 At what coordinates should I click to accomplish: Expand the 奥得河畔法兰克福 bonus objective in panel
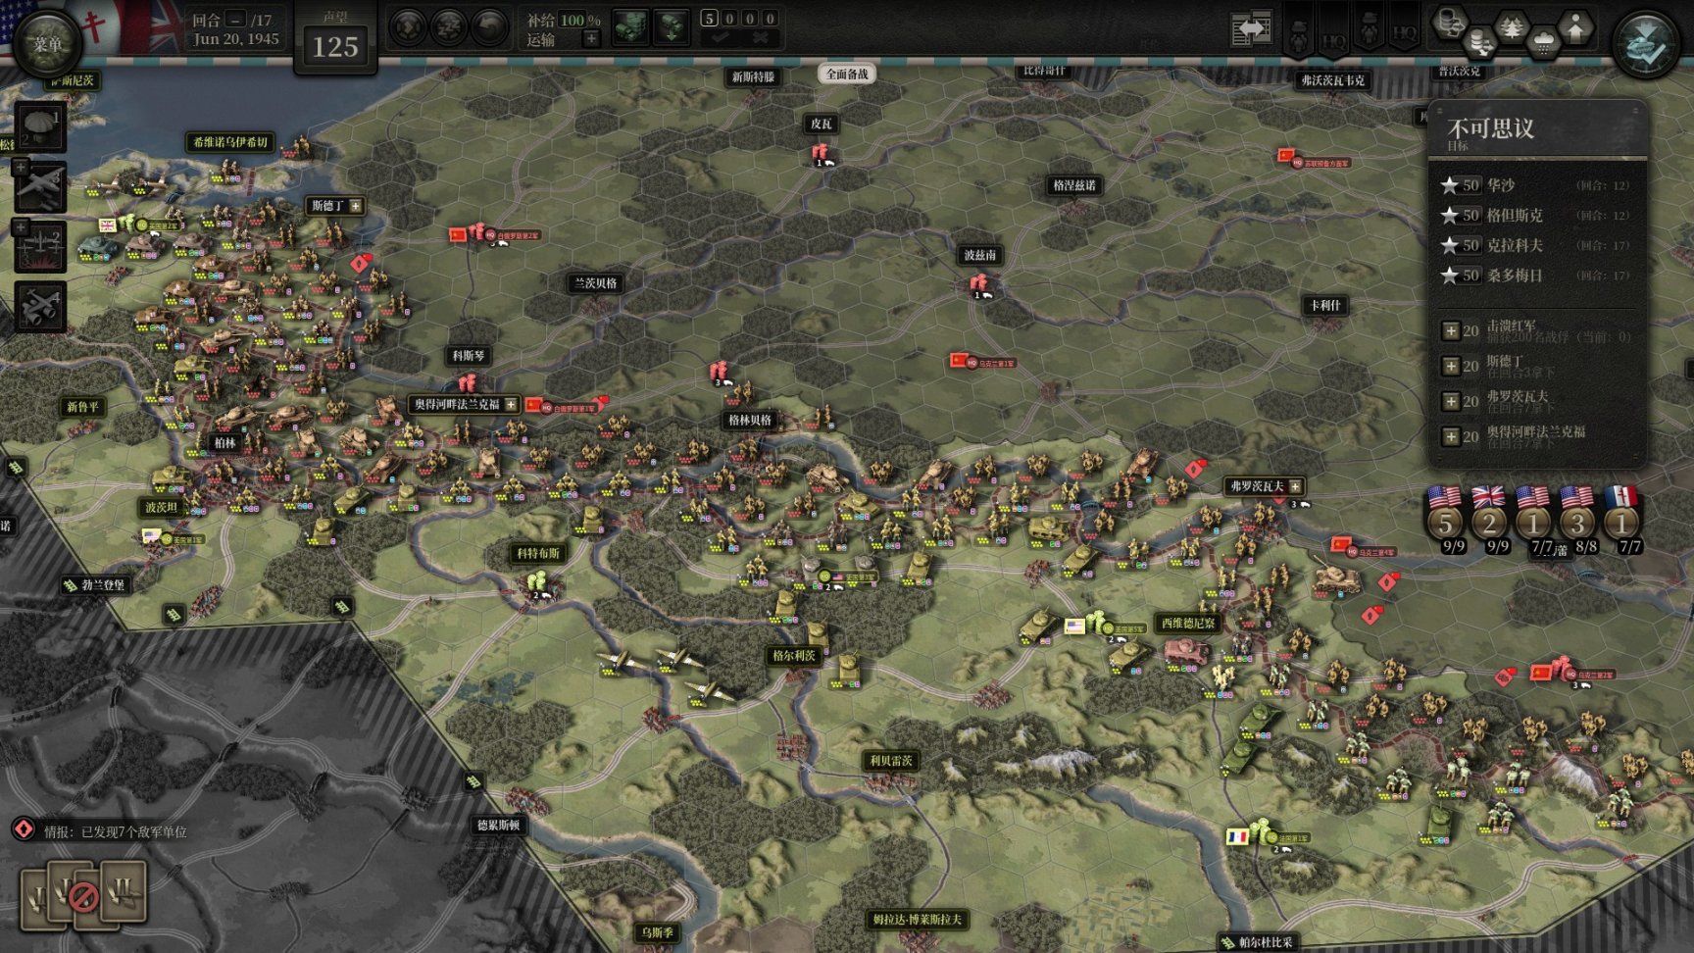1451,437
